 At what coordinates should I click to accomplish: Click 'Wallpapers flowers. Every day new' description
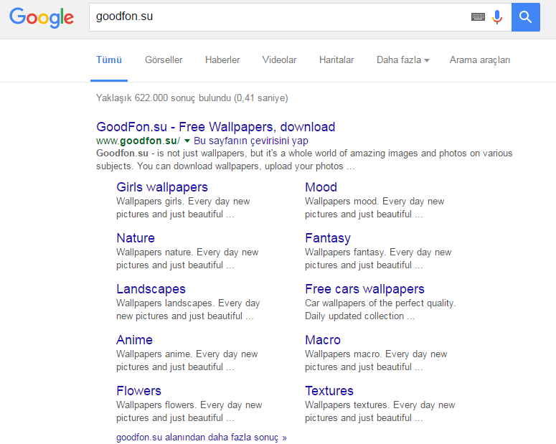click(189, 412)
